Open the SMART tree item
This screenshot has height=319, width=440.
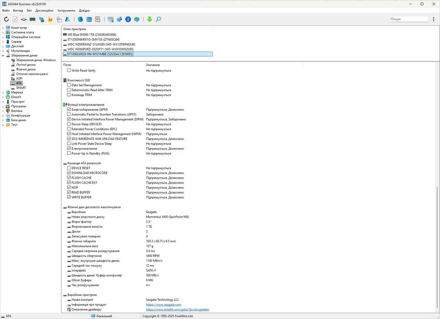pyautogui.click(x=21, y=88)
